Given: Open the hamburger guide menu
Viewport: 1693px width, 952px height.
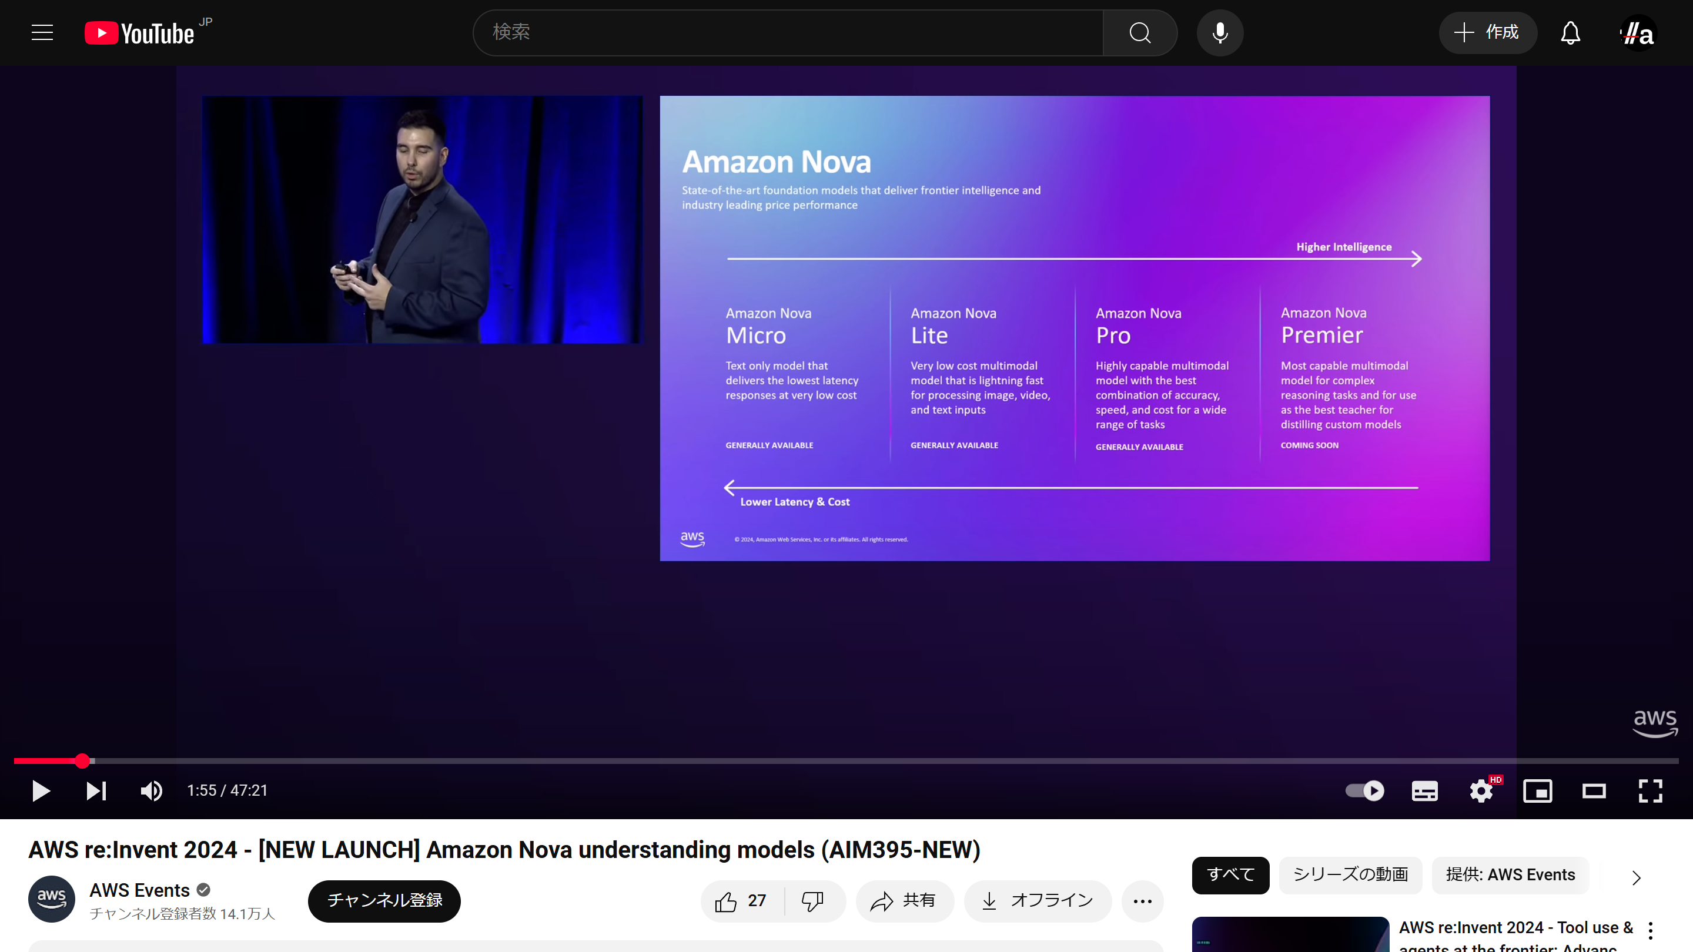Looking at the screenshot, I should 42,33.
